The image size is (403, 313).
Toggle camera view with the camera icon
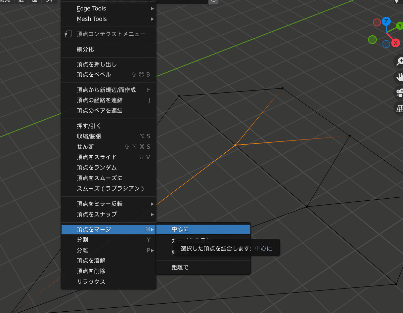tap(400, 93)
